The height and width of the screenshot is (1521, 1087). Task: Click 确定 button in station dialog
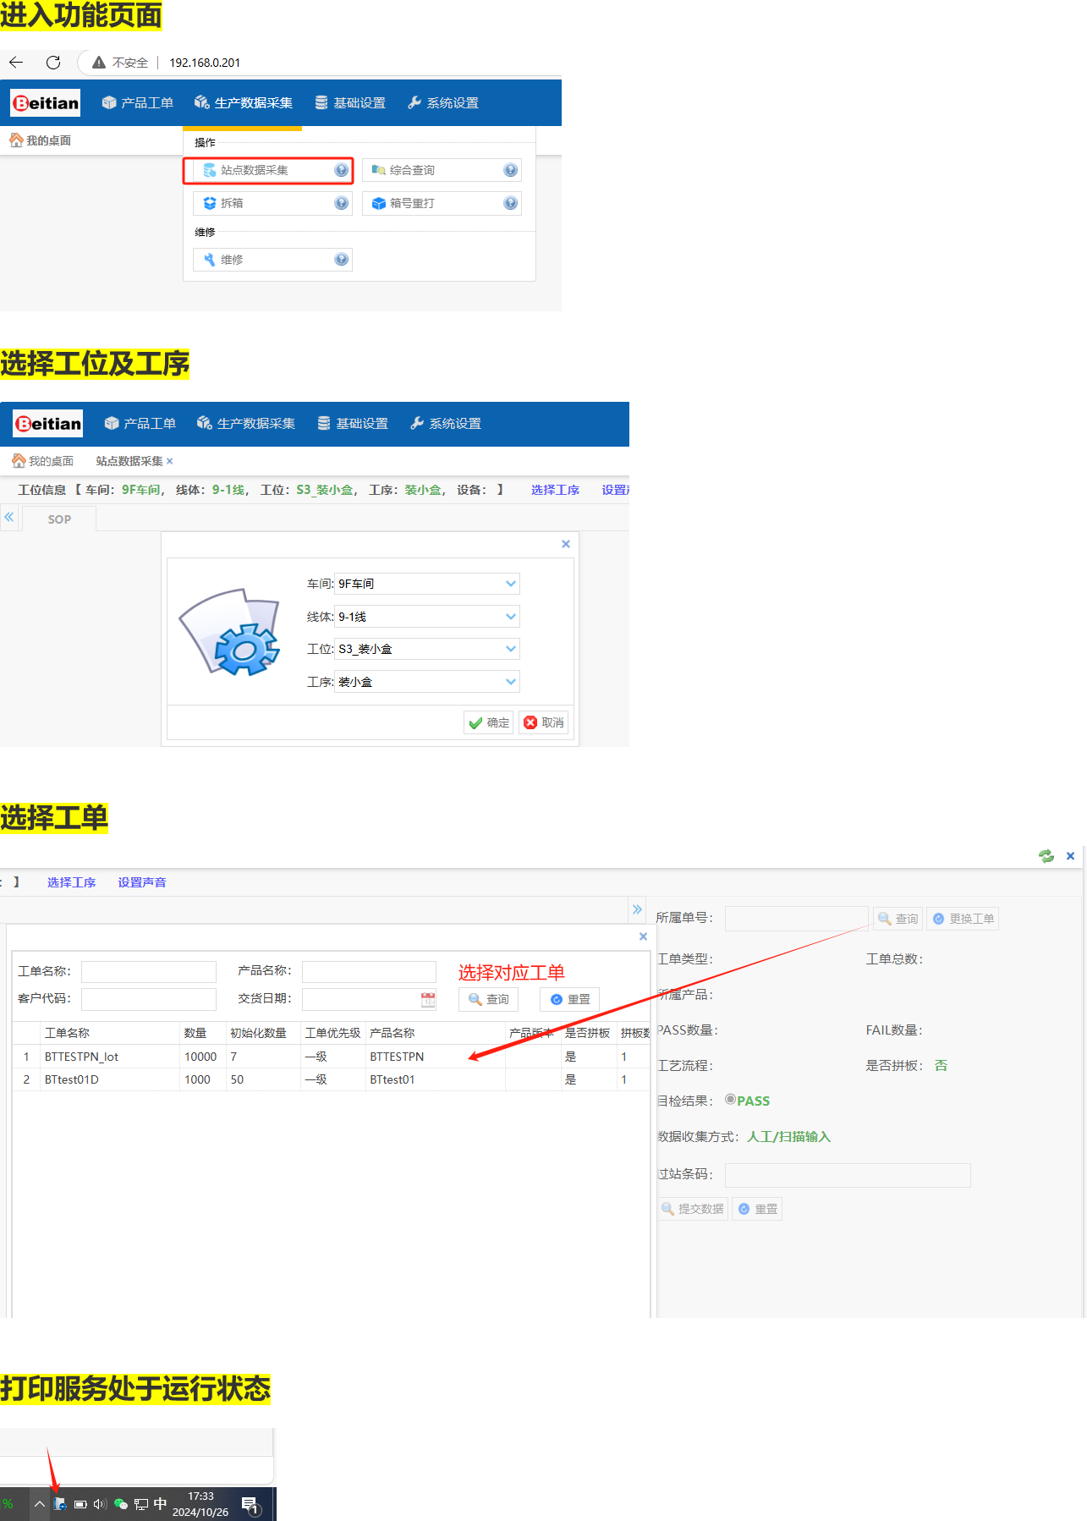[x=489, y=722]
